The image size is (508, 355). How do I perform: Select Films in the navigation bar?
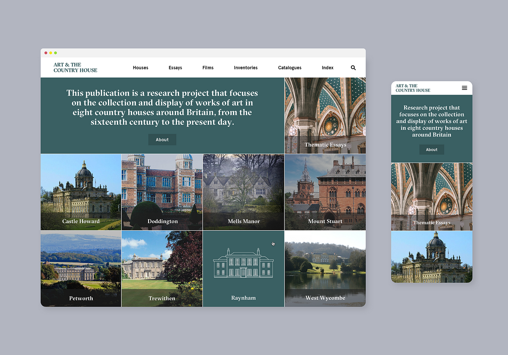click(x=208, y=68)
